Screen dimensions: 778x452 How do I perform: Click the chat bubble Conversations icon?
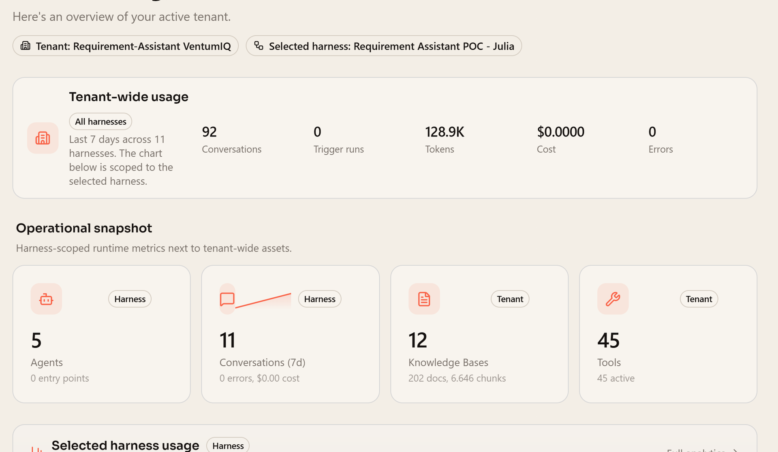(227, 299)
